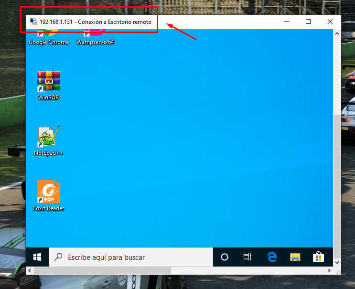Click the vertical scrollbar up arrow
Viewport: 355px width, 289px height.
337,33
